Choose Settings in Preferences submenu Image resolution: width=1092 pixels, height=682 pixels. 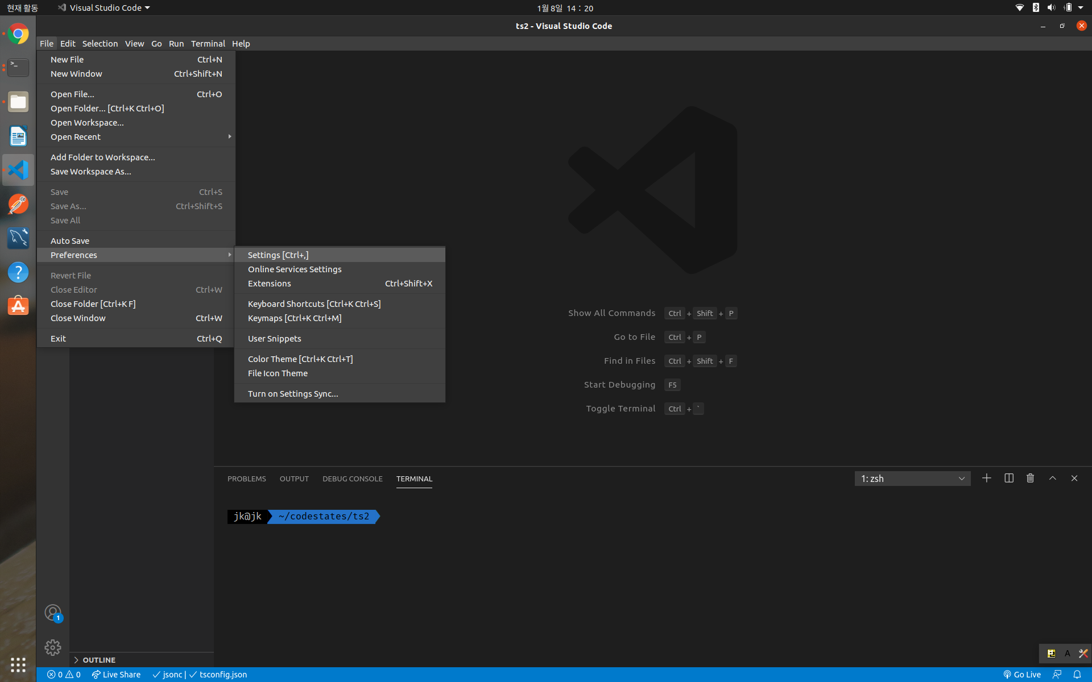[x=278, y=255]
